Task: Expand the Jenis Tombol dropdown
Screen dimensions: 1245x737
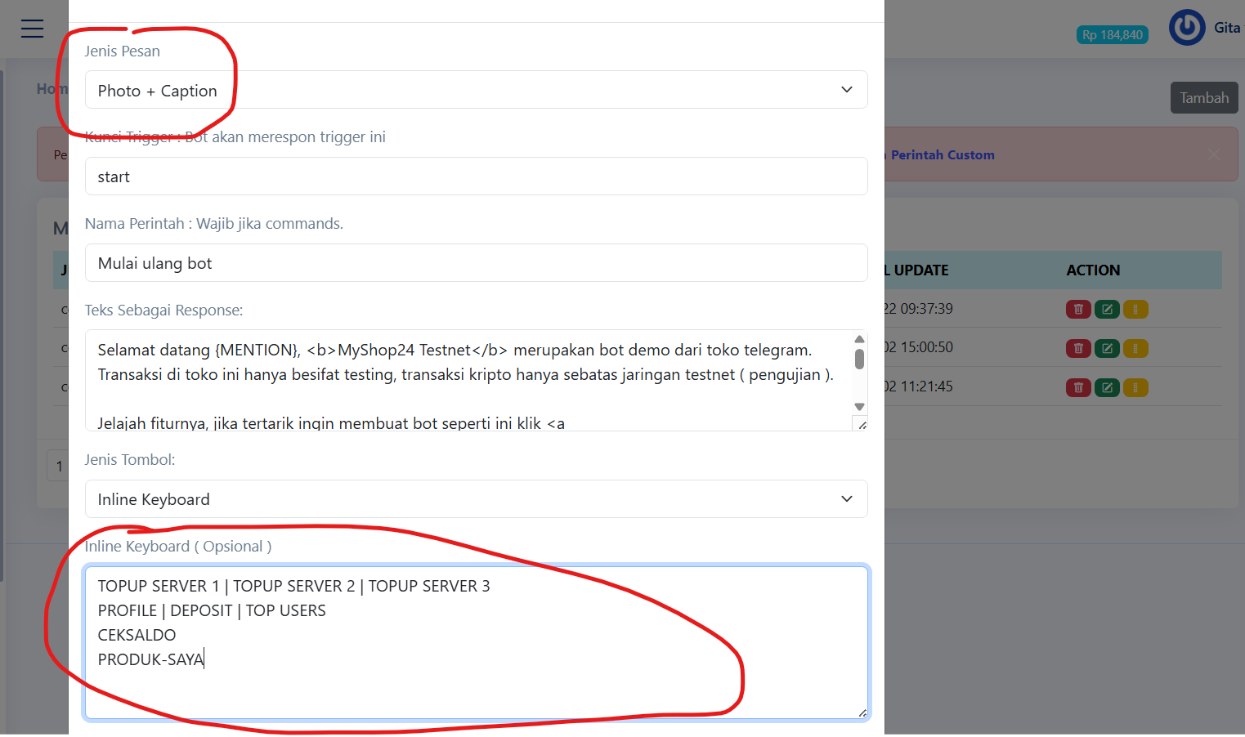Action: pyautogui.click(x=476, y=499)
